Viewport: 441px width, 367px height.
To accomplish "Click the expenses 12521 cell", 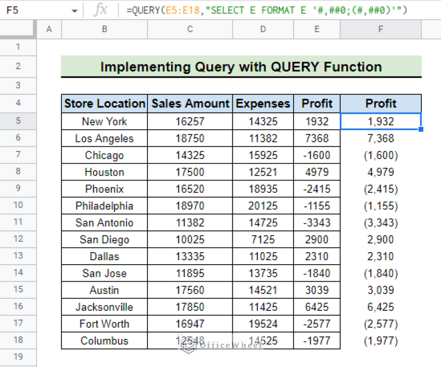I will (x=263, y=172).
